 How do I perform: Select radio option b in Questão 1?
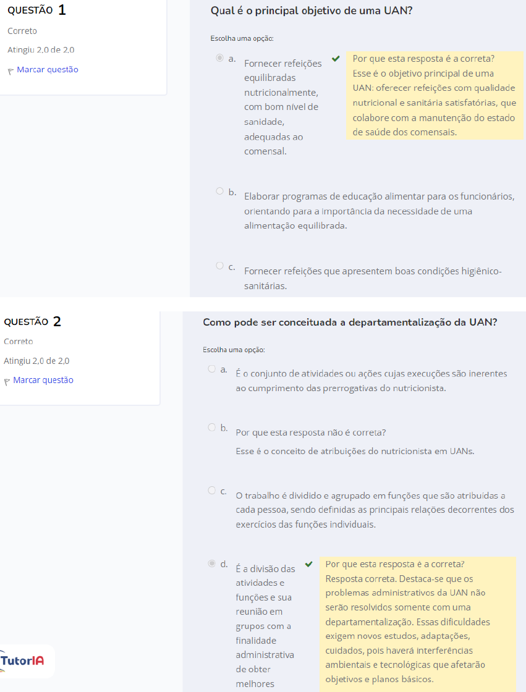219,191
